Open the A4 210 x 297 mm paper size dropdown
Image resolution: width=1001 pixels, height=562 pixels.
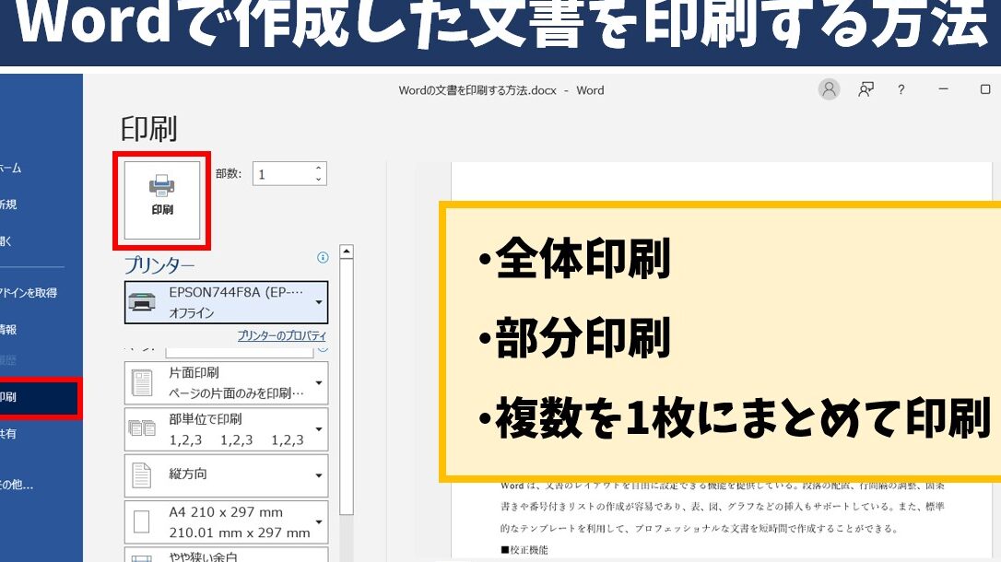pos(227,521)
